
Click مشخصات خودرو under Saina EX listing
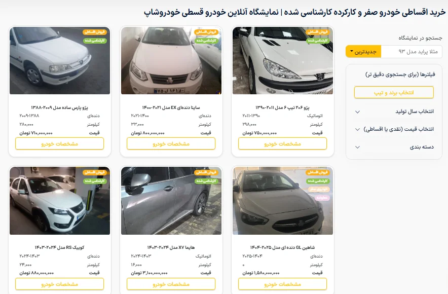[171, 144]
